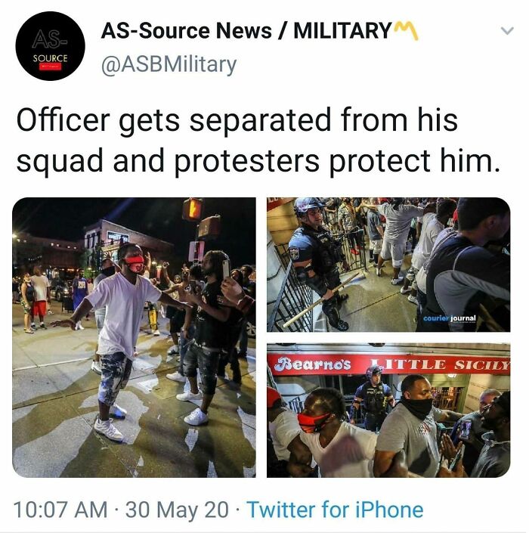Click the tweet line 'Officer gets separated from his'
The height and width of the screenshot is (533, 529).
[x=237, y=120]
